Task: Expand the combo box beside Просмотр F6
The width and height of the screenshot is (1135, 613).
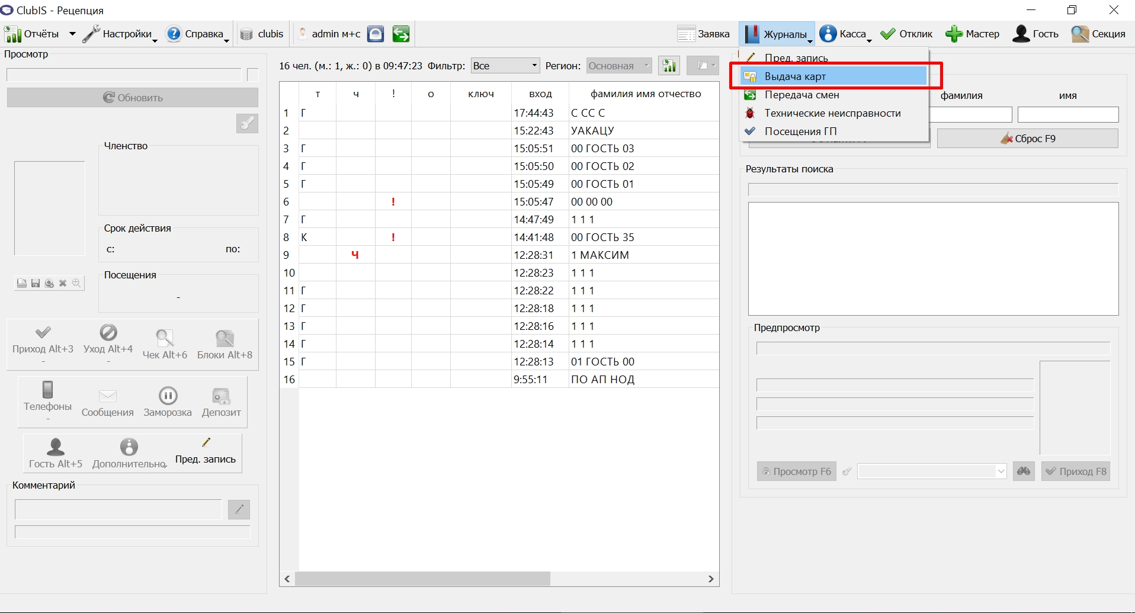Action: (932, 471)
